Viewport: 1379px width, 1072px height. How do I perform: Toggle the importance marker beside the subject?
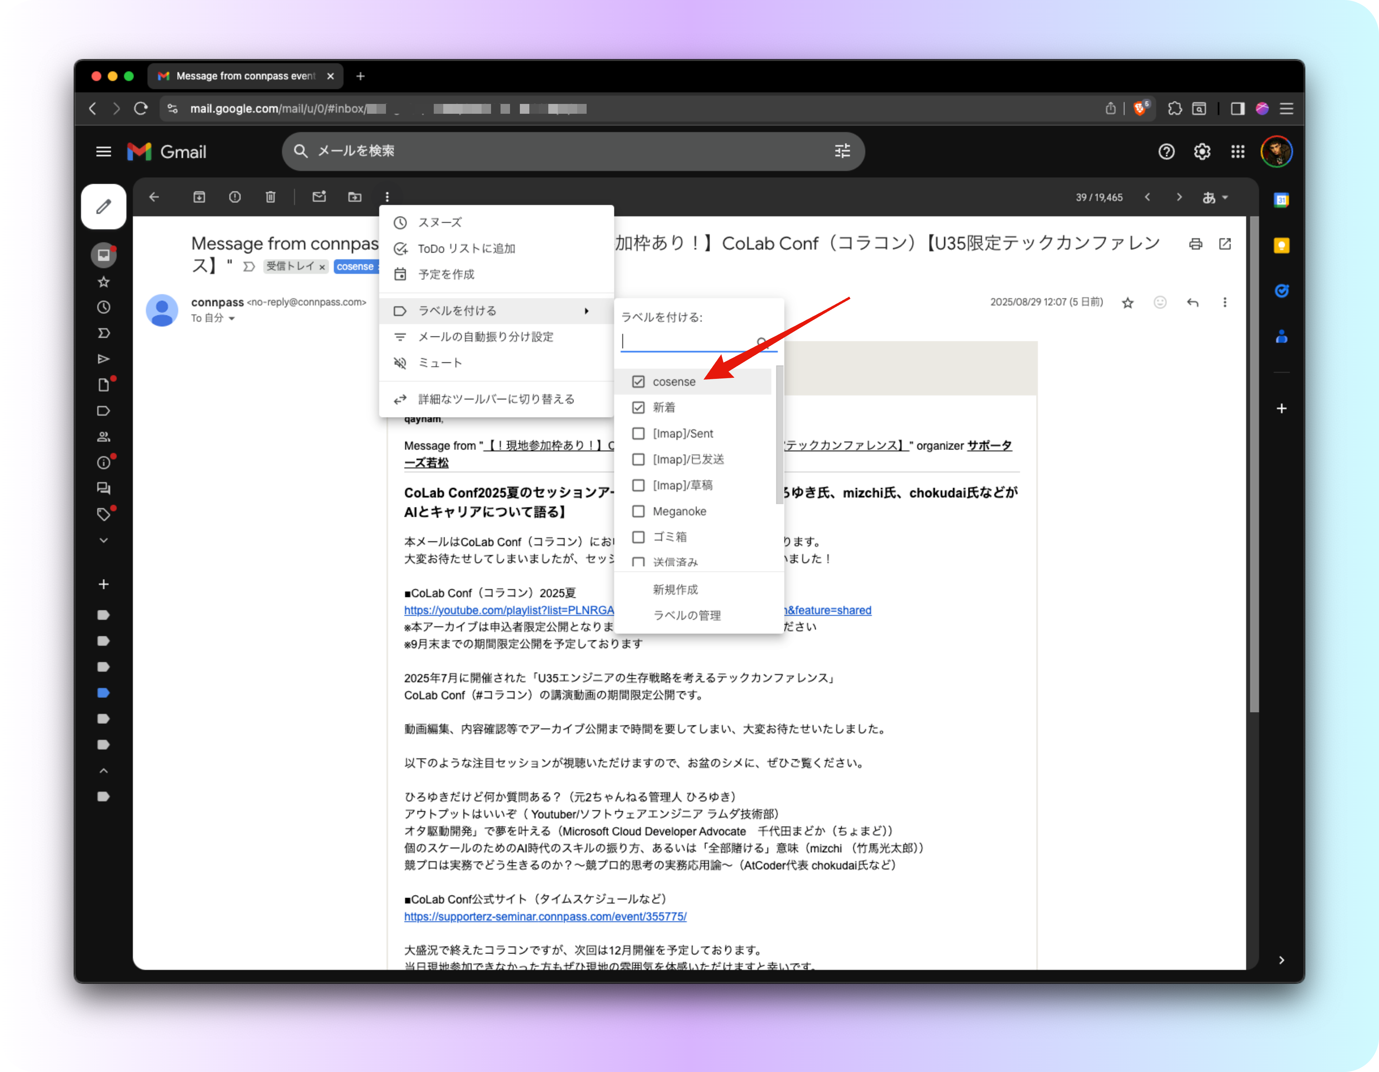tap(250, 267)
